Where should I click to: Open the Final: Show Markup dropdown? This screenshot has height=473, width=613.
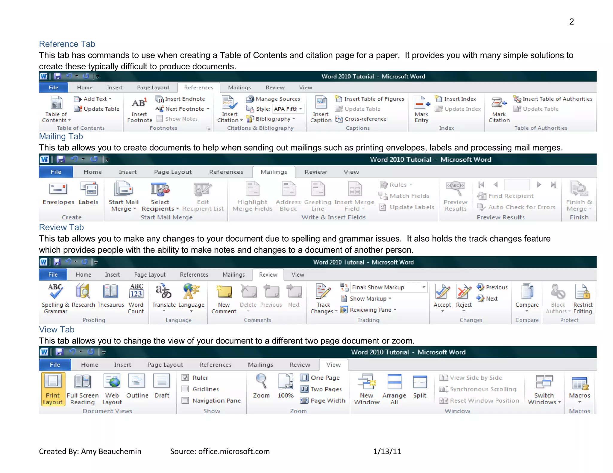coord(424,287)
